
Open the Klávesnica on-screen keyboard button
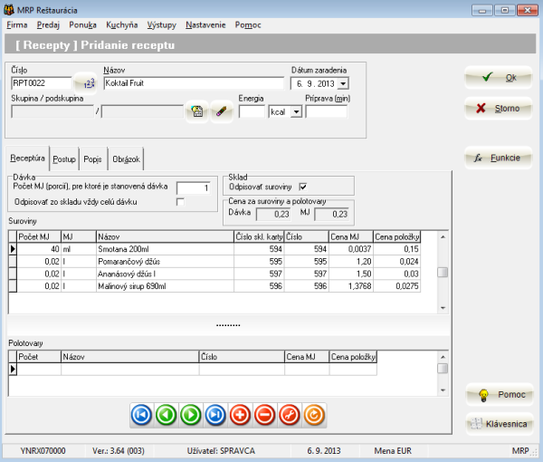tap(500, 424)
